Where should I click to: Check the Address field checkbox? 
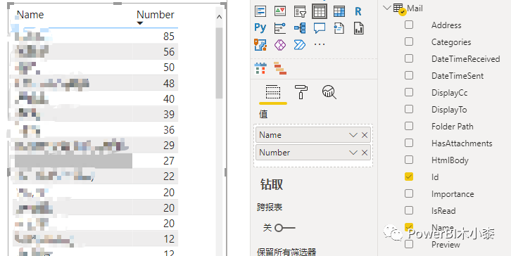[409, 25]
